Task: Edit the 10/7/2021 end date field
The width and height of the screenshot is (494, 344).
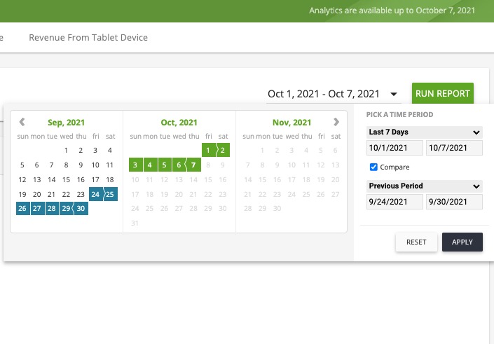Action: (x=454, y=148)
